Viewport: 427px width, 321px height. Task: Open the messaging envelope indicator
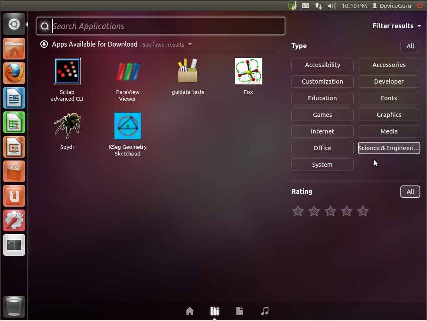click(305, 6)
